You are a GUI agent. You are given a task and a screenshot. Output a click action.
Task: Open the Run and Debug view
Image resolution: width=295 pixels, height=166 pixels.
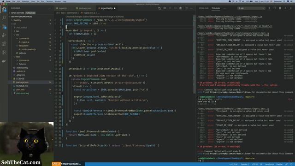tap(4, 35)
